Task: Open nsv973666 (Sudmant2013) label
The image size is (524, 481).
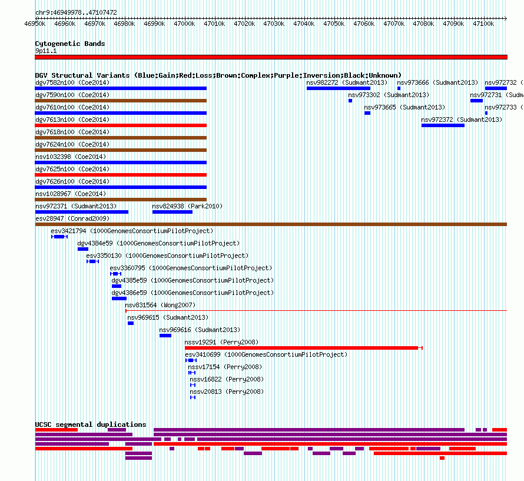Action: [437, 82]
